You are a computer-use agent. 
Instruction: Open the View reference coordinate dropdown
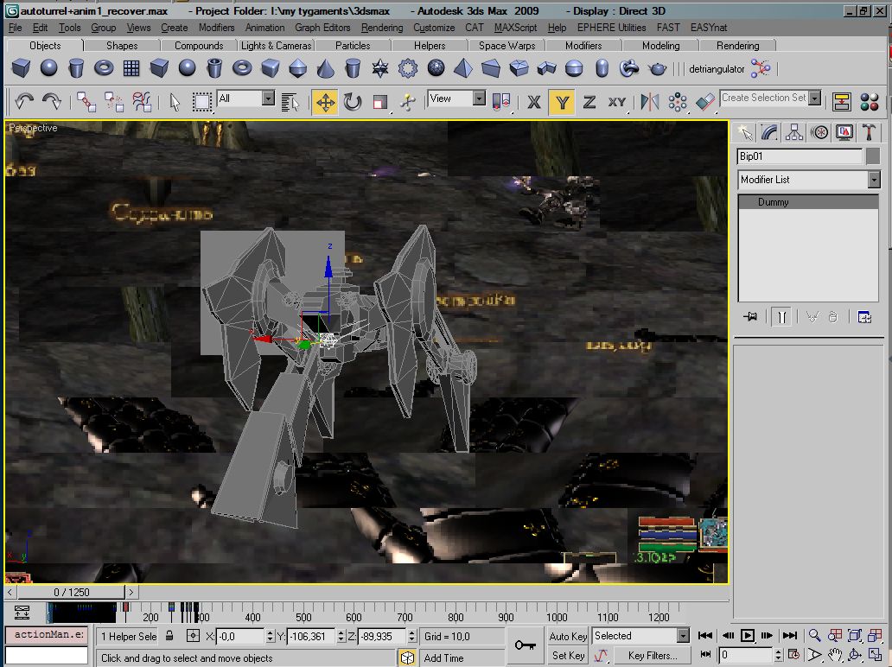(x=480, y=98)
